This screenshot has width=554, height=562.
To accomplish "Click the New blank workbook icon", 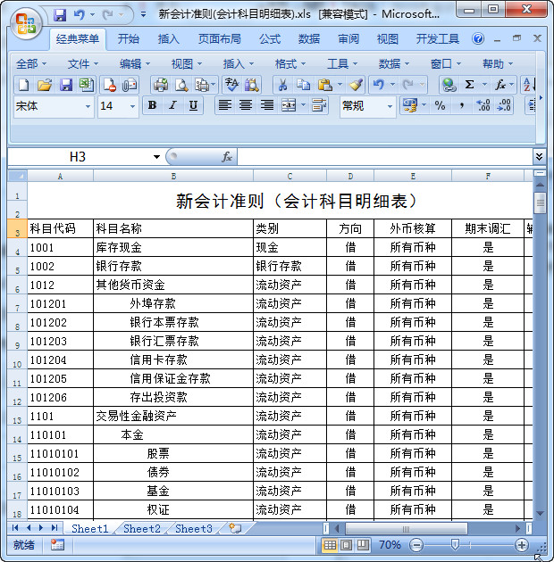I will [23, 85].
